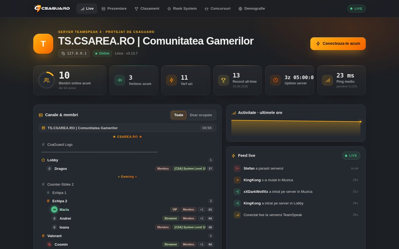Viewport: 399px width, 249px height.
Task: Select the Toate filter
Action: point(179,115)
